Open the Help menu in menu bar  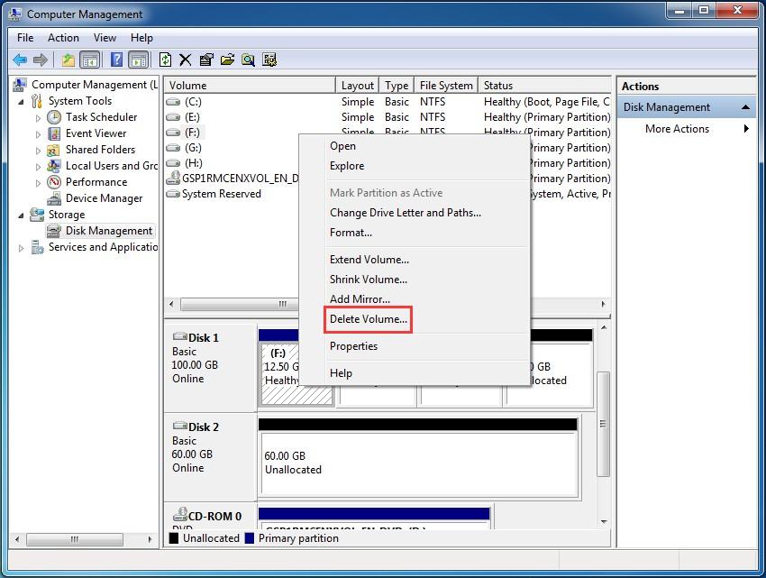click(x=141, y=38)
